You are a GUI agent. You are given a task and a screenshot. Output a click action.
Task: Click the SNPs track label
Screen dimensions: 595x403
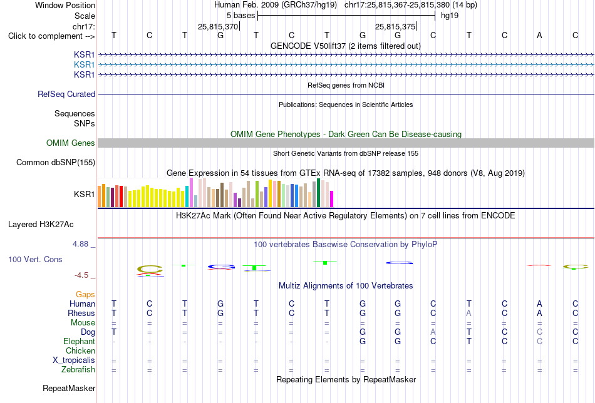[85, 123]
